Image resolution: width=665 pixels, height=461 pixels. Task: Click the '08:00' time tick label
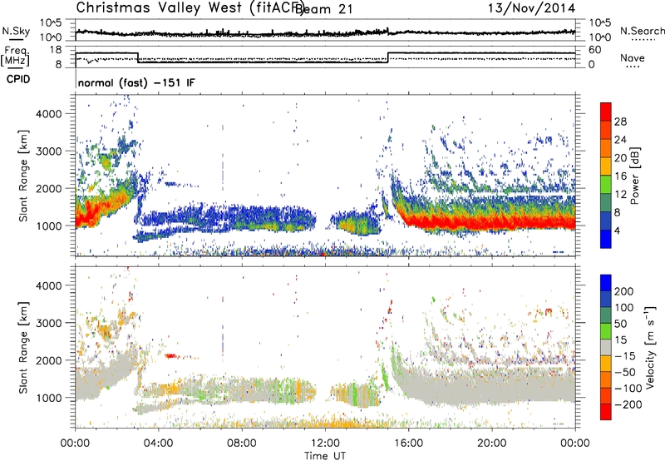(242, 444)
